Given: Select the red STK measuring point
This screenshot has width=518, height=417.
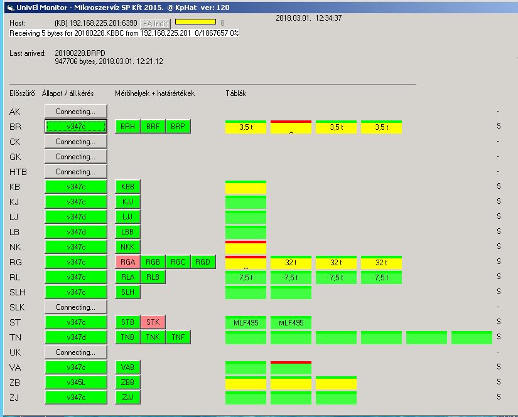Looking at the screenshot, I should point(153,322).
